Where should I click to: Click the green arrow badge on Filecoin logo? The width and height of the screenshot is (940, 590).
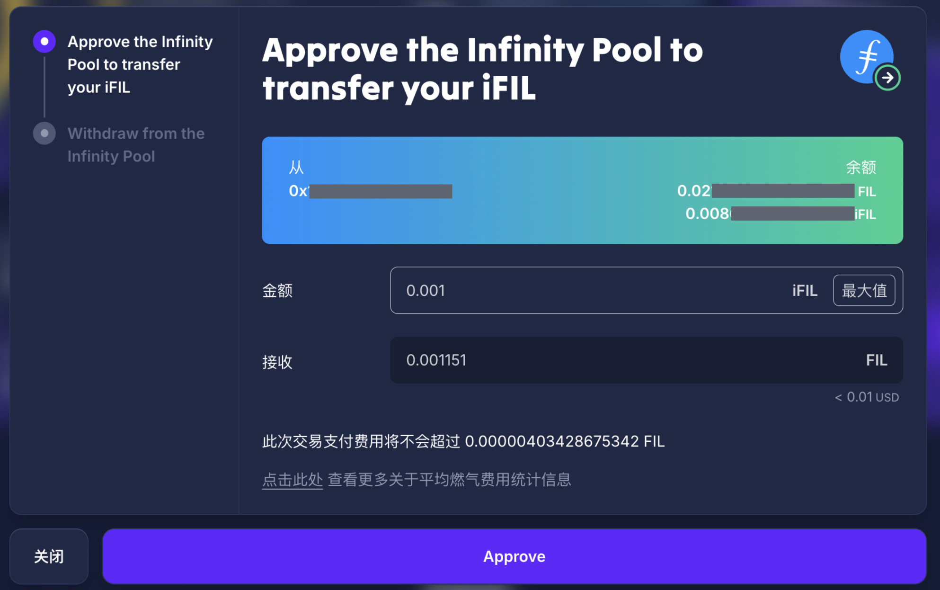(x=887, y=78)
